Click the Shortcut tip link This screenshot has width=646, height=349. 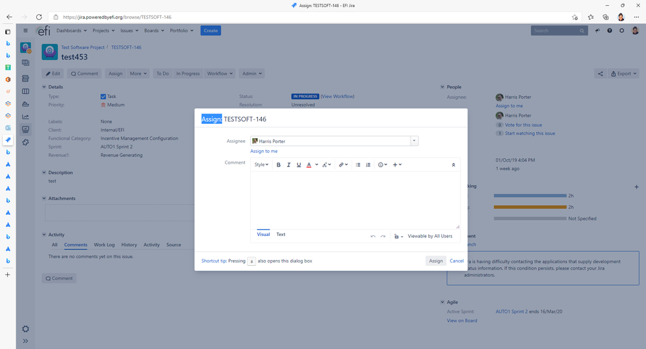pos(214,261)
